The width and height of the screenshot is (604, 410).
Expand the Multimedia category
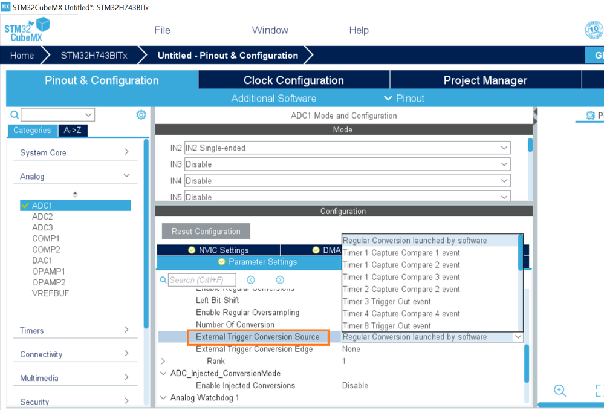click(75, 378)
